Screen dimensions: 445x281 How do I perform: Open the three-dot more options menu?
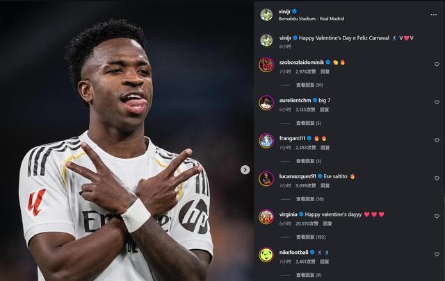pos(434,15)
